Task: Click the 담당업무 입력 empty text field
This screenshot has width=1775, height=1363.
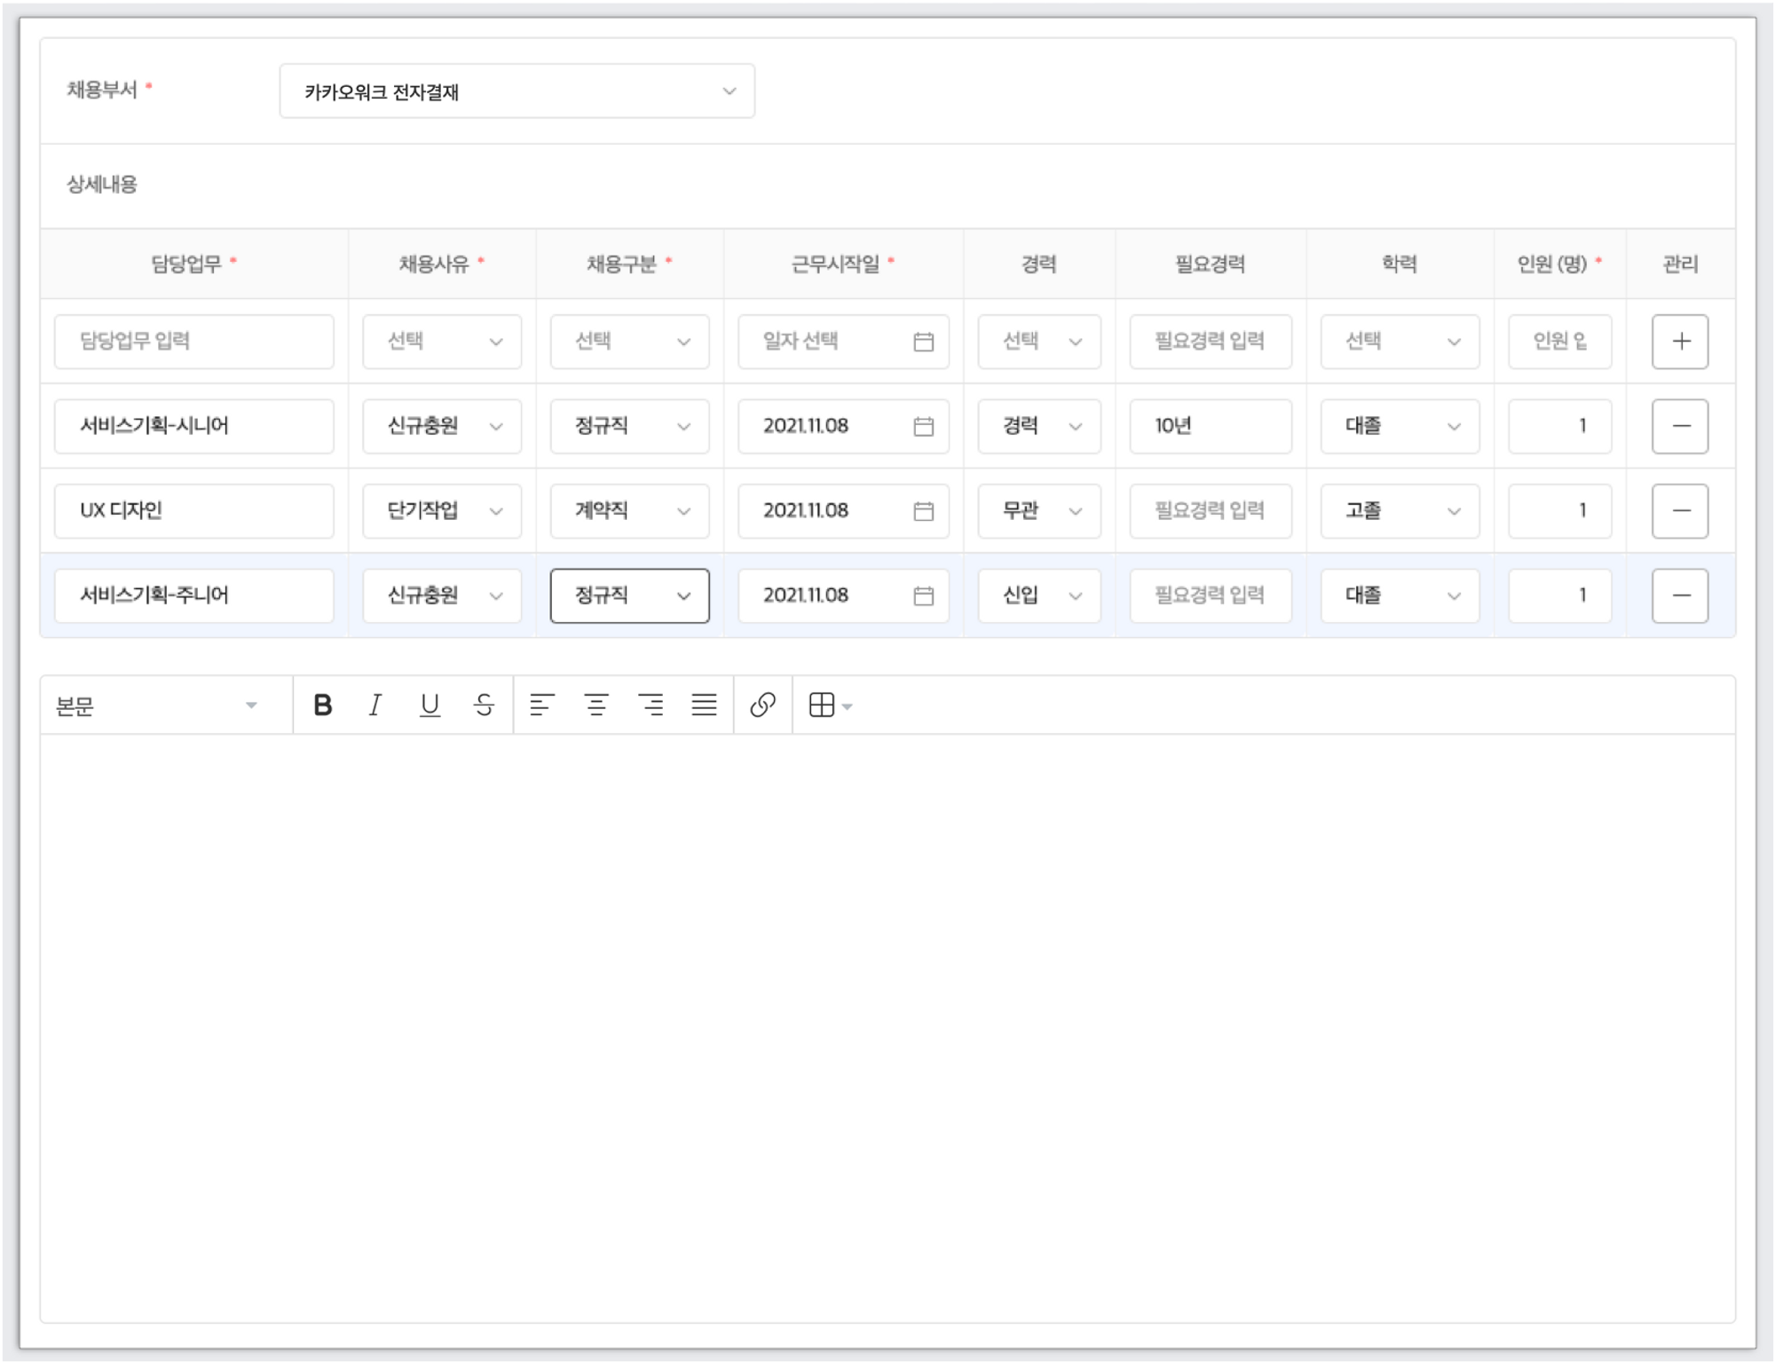Action: tap(193, 342)
